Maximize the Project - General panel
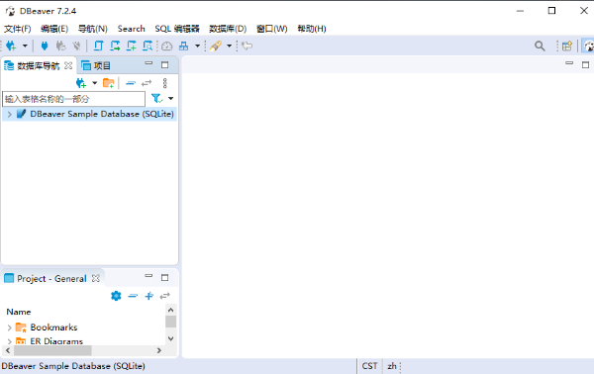The image size is (594, 374). (164, 277)
